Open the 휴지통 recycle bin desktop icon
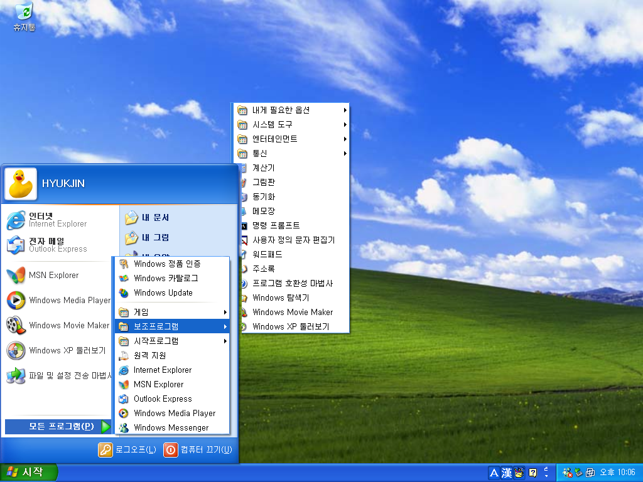 pos(24,16)
